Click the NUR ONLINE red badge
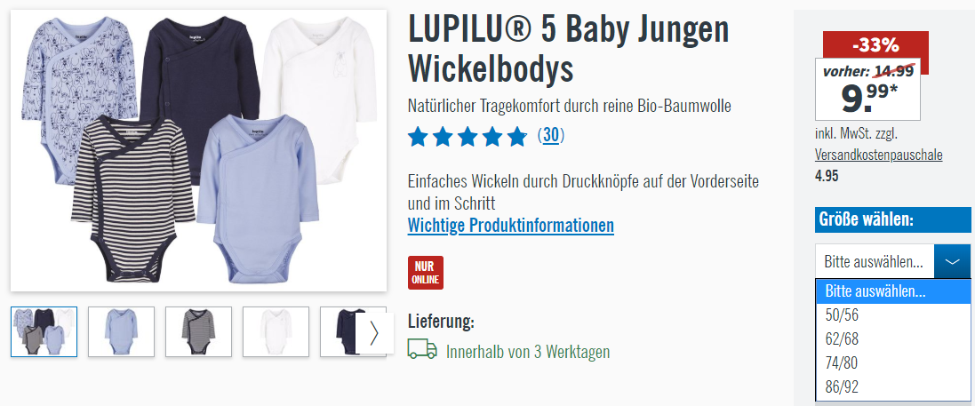The height and width of the screenshot is (406, 975). (x=426, y=273)
